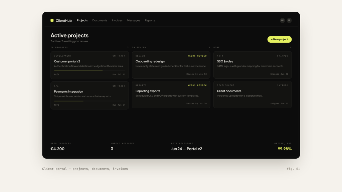Click the 99.98% uptime value
The height and width of the screenshot is (192, 342).
click(x=285, y=149)
